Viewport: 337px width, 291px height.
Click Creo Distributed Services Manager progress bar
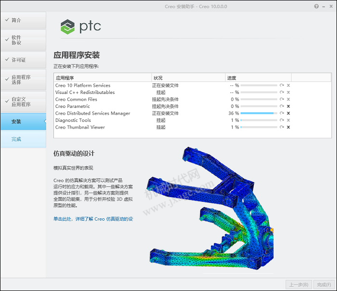click(259, 113)
